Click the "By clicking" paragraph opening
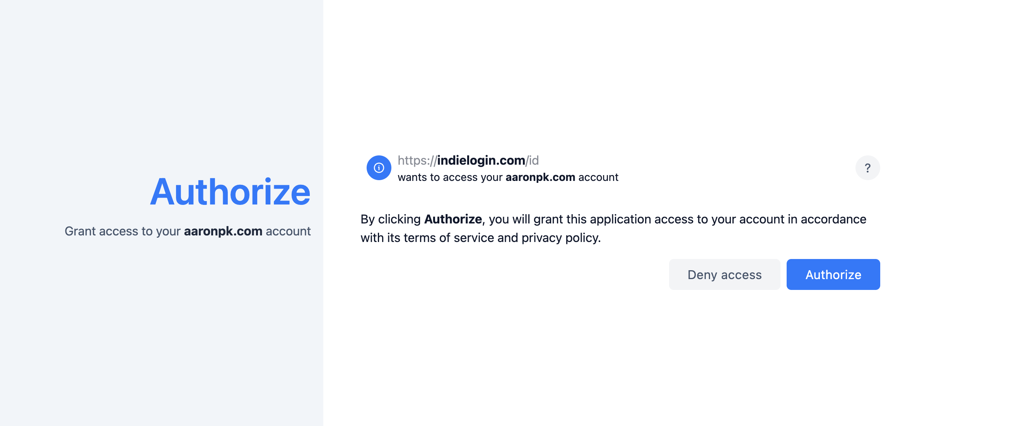 click(x=390, y=219)
